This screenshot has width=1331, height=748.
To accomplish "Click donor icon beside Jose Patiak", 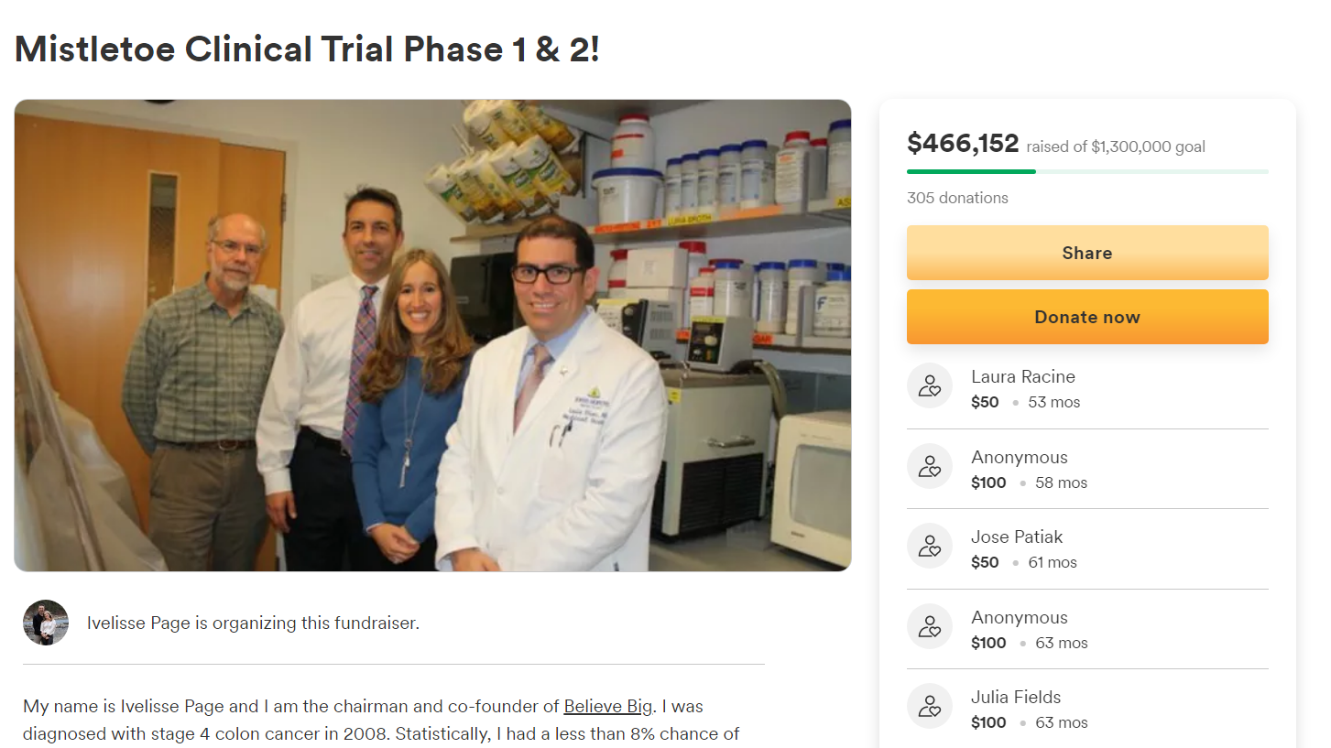I will [x=930, y=546].
